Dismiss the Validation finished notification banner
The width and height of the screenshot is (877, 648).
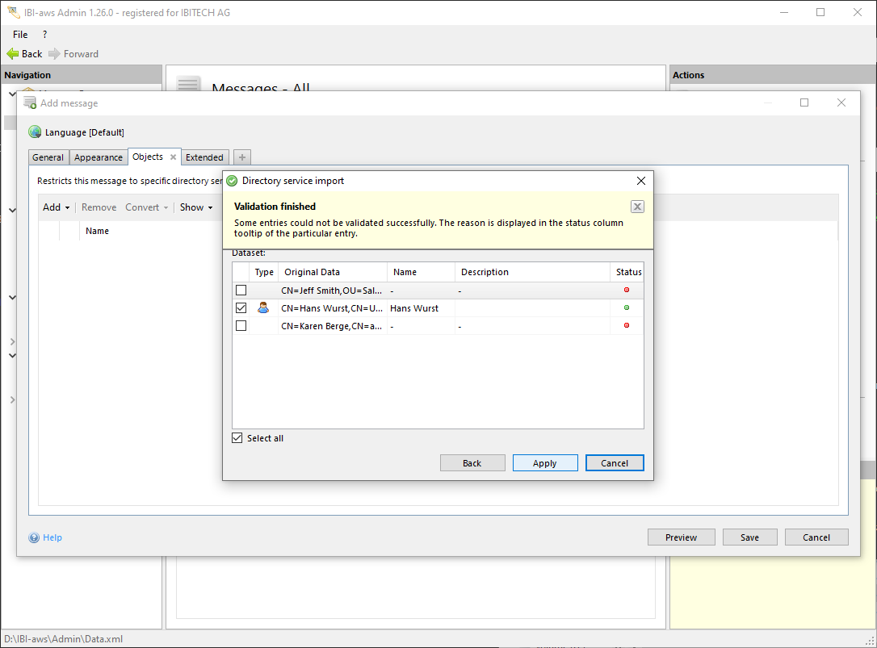[x=637, y=207]
